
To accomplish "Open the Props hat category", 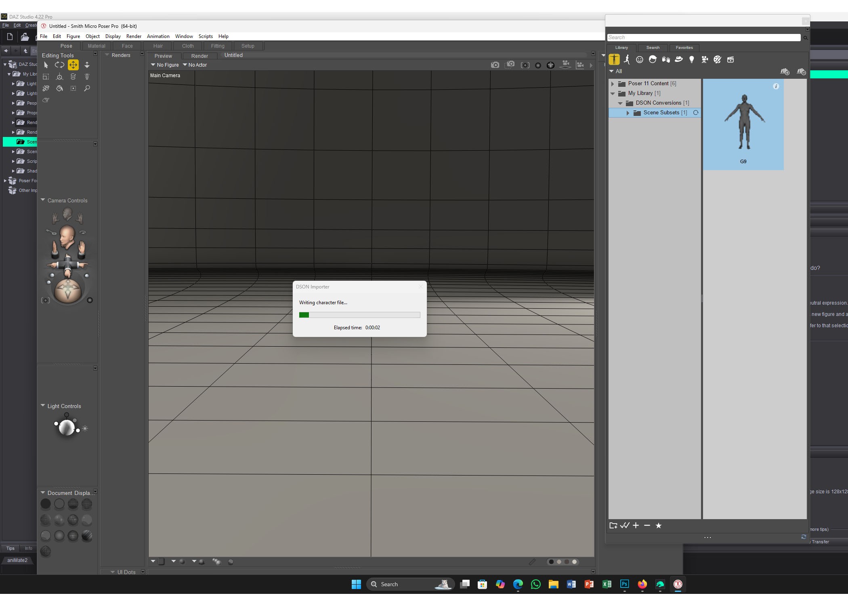I will [x=679, y=59].
